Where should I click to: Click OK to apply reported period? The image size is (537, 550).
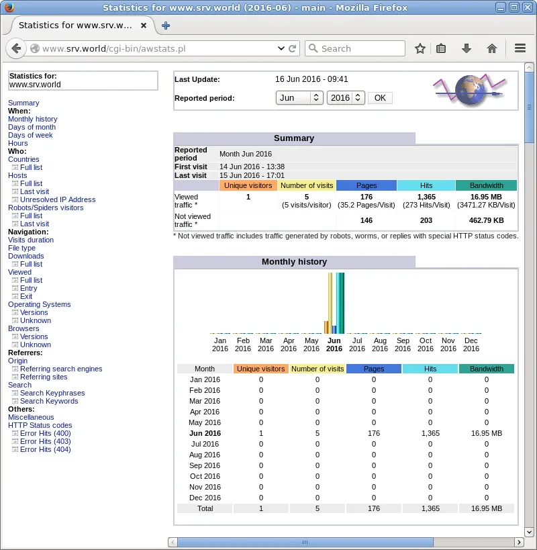[x=380, y=98]
